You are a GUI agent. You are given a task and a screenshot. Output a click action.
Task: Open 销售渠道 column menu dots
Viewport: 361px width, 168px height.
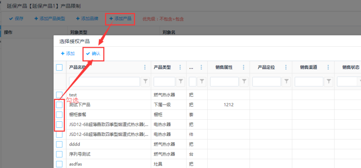pos(329,68)
